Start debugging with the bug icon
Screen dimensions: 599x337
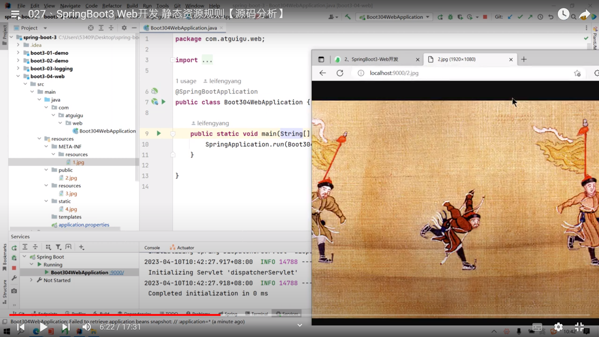450,17
